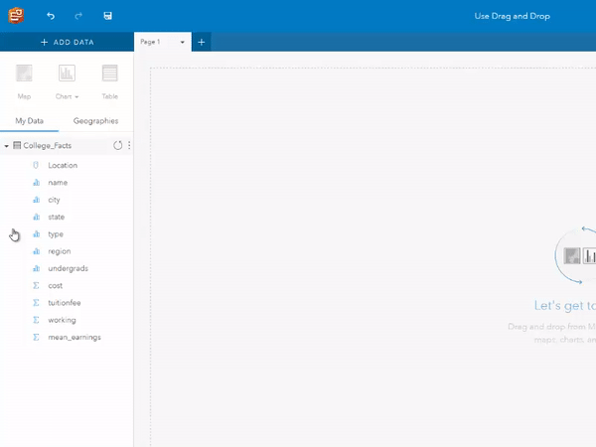Click the name field type icon
The image size is (596, 447).
coord(36,183)
